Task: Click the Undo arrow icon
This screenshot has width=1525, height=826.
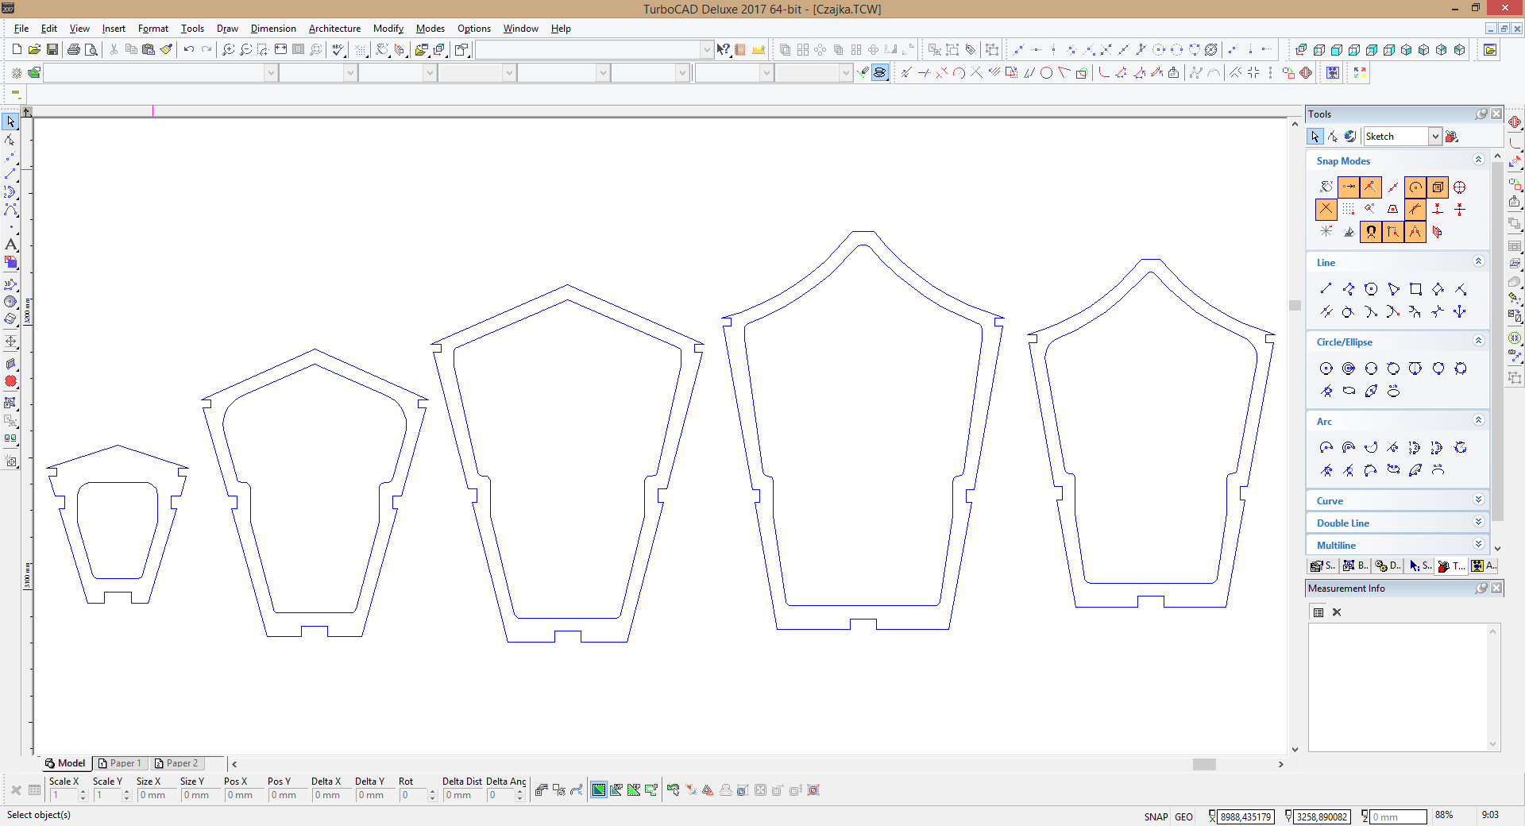Action: 188,49
